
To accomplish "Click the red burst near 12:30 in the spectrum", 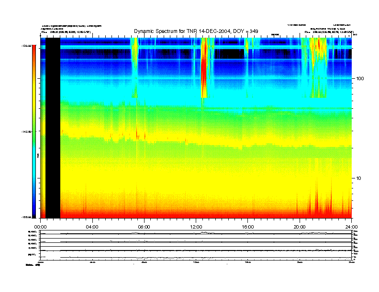I will click(x=204, y=67).
